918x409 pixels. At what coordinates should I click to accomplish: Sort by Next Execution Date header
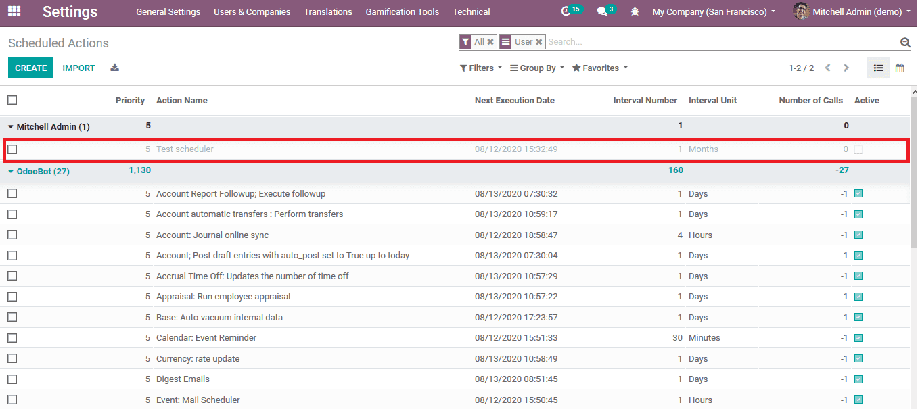pos(515,100)
